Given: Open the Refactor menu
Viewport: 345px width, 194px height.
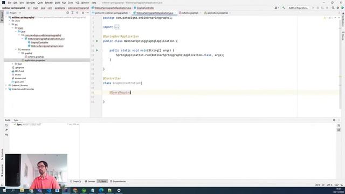Looking at the screenshot, I should pos(49,3).
